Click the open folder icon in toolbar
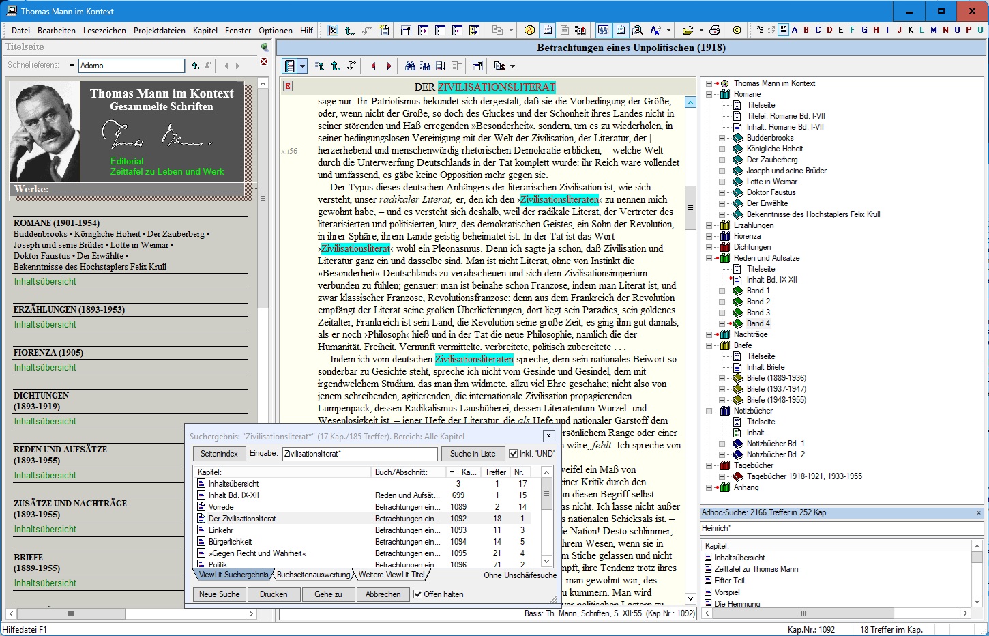This screenshot has width=989, height=636. (688, 30)
